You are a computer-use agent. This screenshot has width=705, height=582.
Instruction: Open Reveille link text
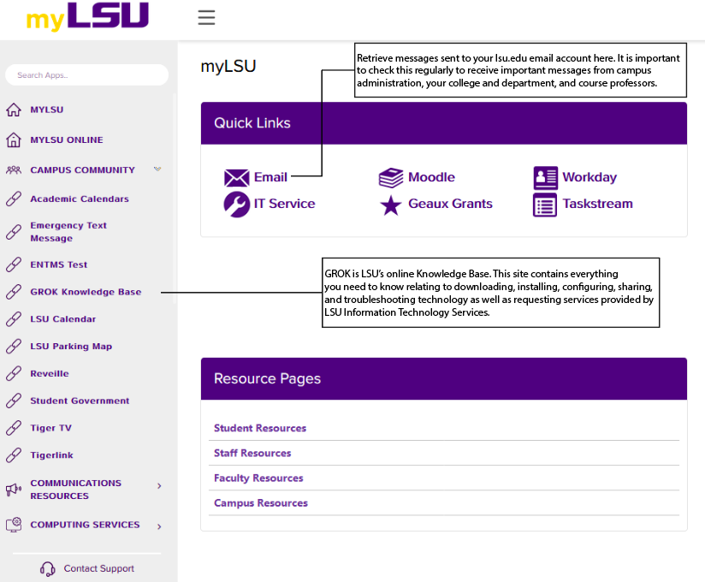point(50,373)
